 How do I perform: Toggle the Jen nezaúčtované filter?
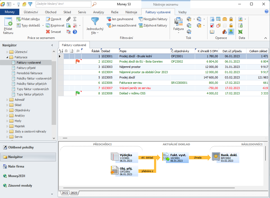click(x=121, y=25)
